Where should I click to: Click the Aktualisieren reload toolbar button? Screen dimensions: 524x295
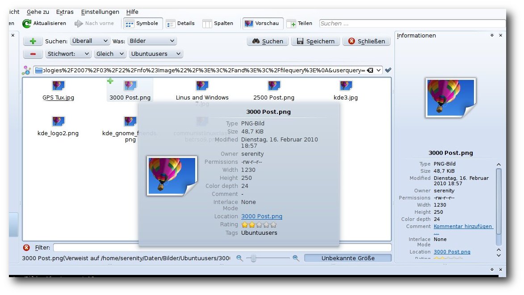pos(44,23)
